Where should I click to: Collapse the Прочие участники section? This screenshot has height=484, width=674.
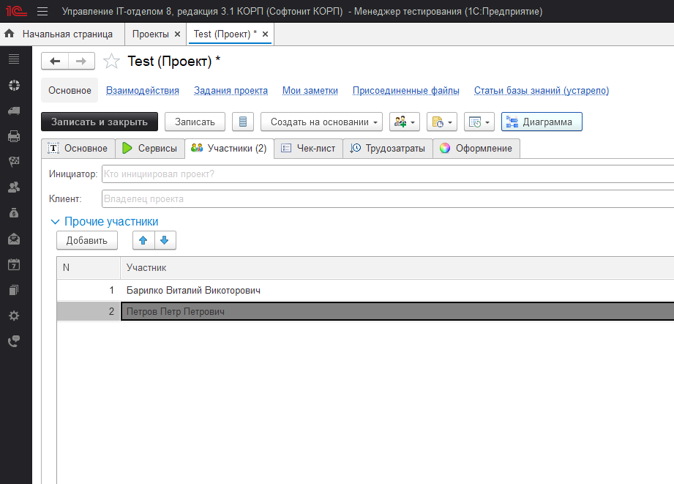point(54,221)
